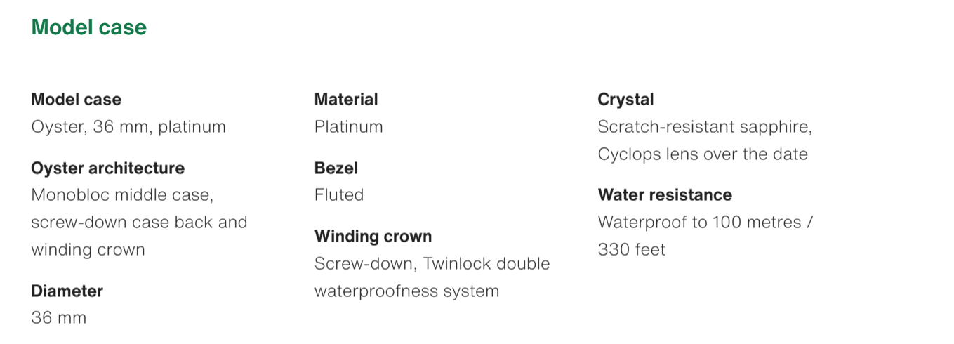Click the bold "Diameter" label
Image resolution: width=954 pixels, height=344 pixels.
67,291
